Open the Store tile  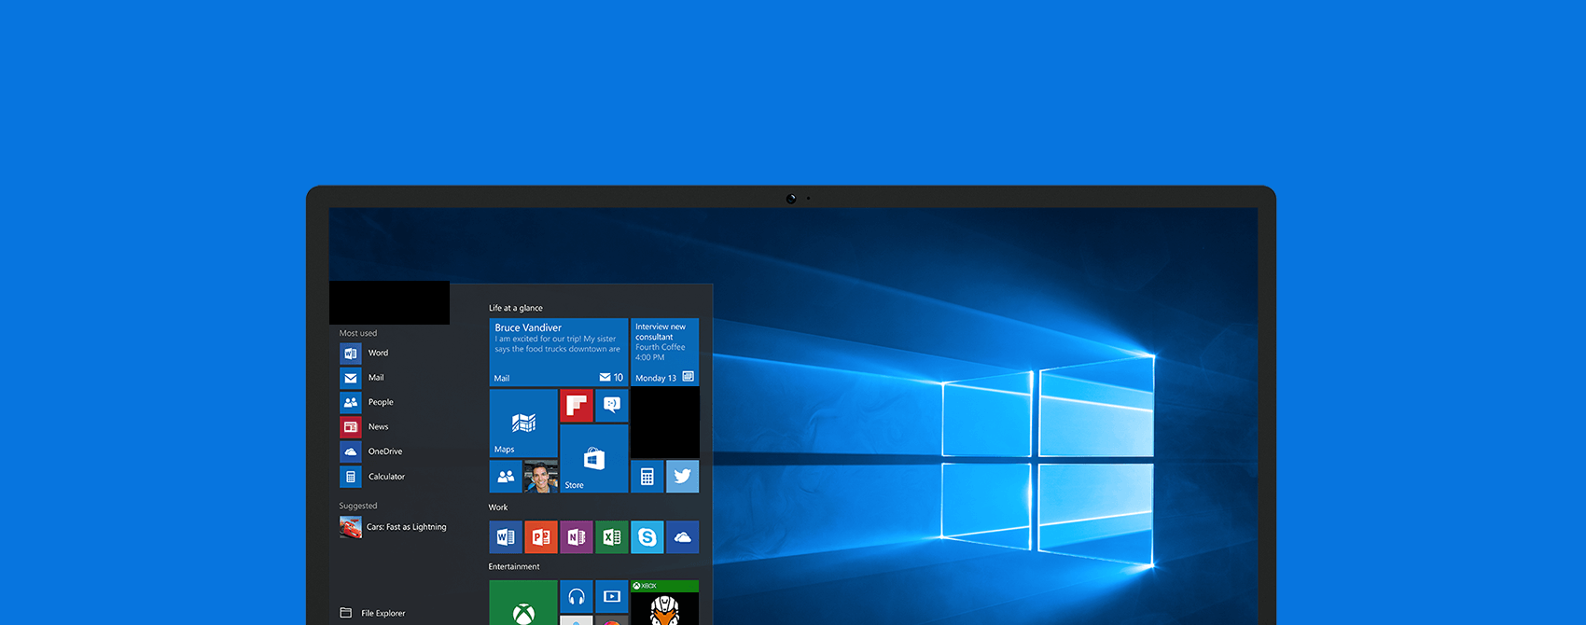594,458
